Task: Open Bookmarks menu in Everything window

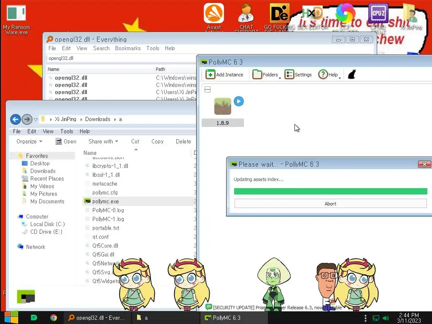Action: point(128,48)
